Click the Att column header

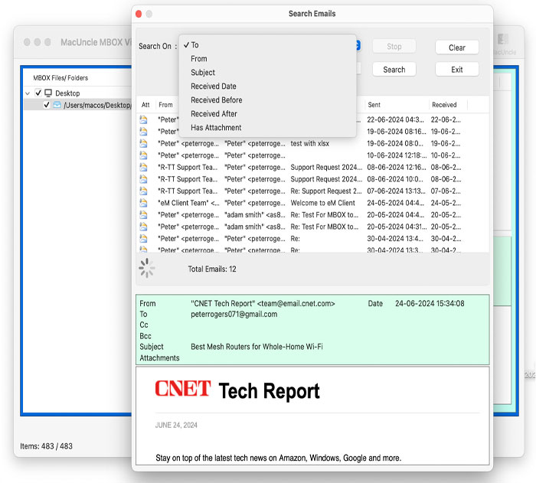[145, 105]
